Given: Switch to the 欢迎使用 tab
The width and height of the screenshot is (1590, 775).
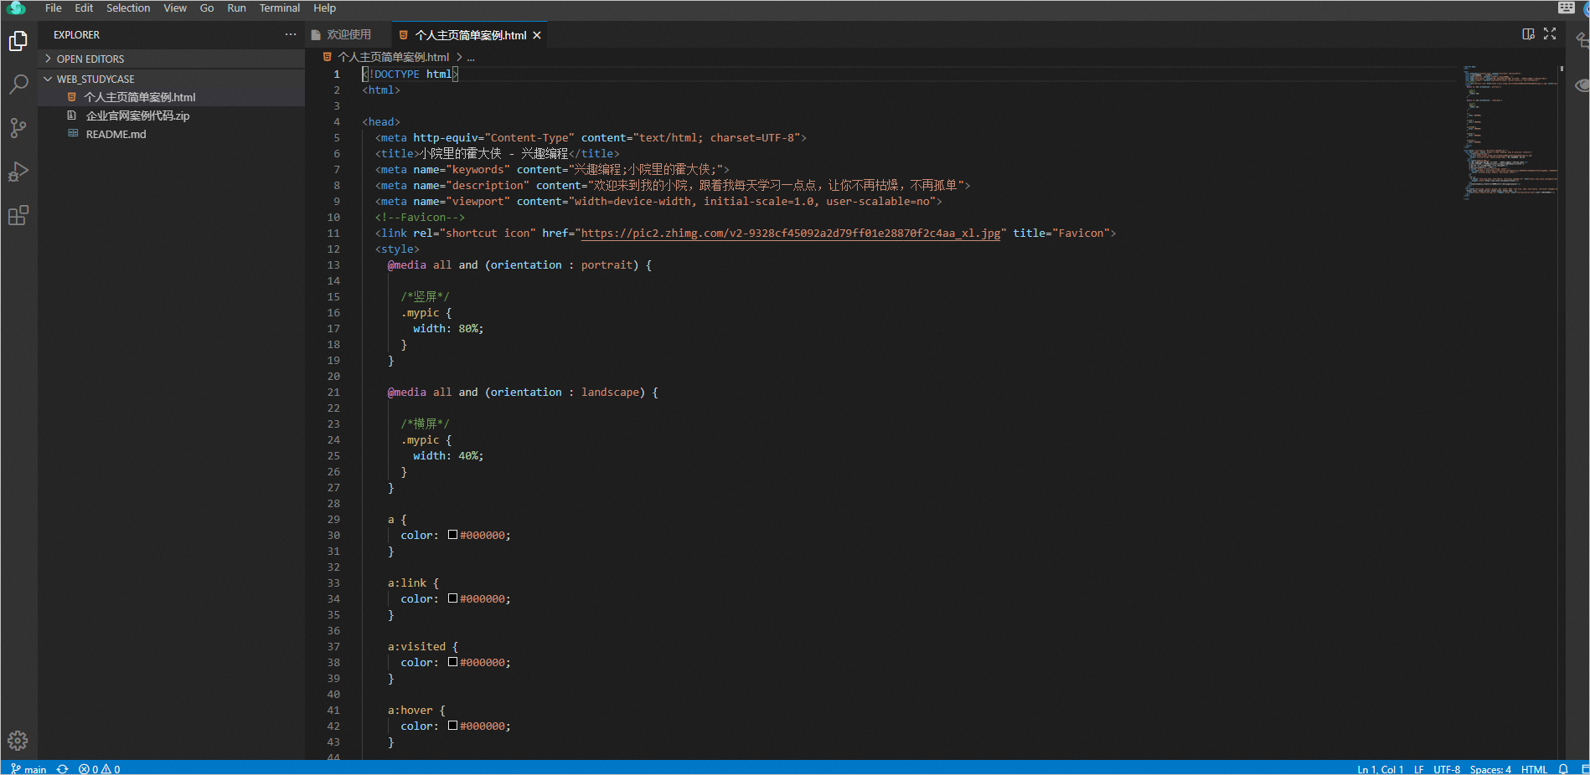Looking at the screenshot, I should [x=348, y=34].
